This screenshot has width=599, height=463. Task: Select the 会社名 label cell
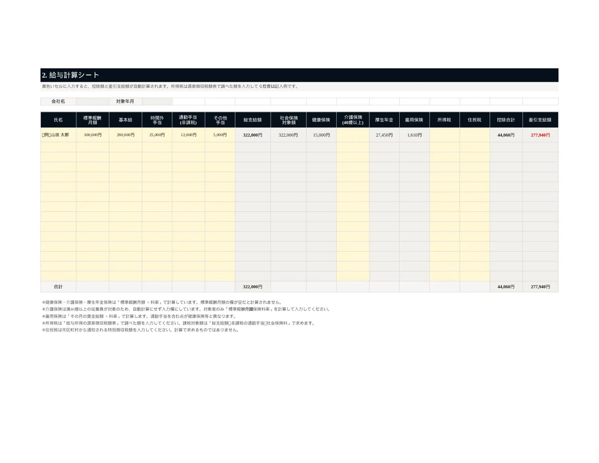click(58, 101)
